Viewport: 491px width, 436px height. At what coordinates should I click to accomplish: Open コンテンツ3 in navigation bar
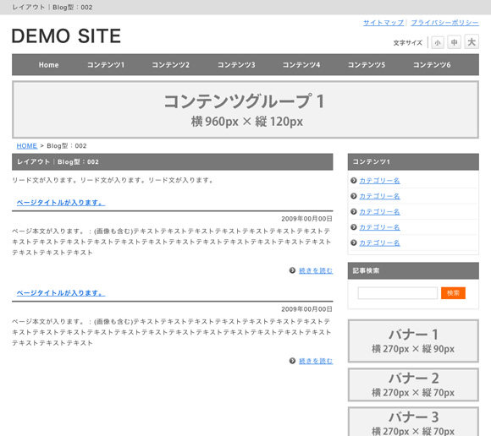pyautogui.click(x=236, y=65)
